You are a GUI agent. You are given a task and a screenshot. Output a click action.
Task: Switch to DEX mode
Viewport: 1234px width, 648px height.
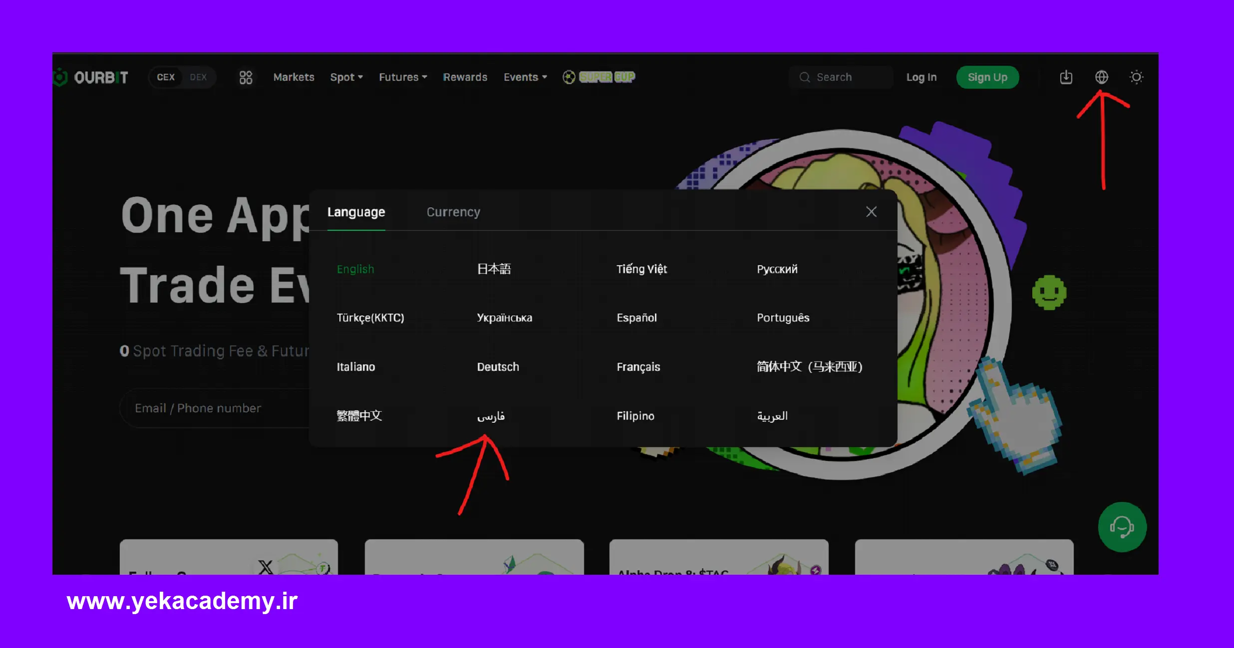coord(198,77)
